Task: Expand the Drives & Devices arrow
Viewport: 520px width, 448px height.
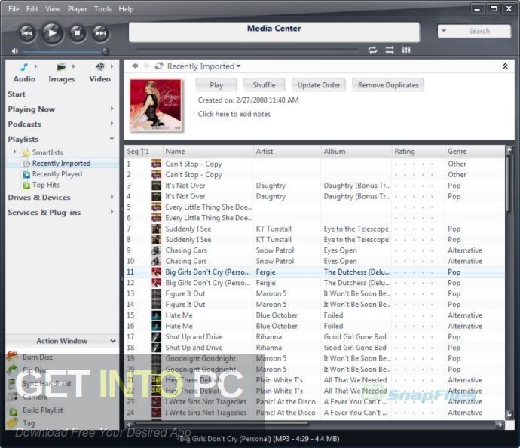Action: coord(112,197)
